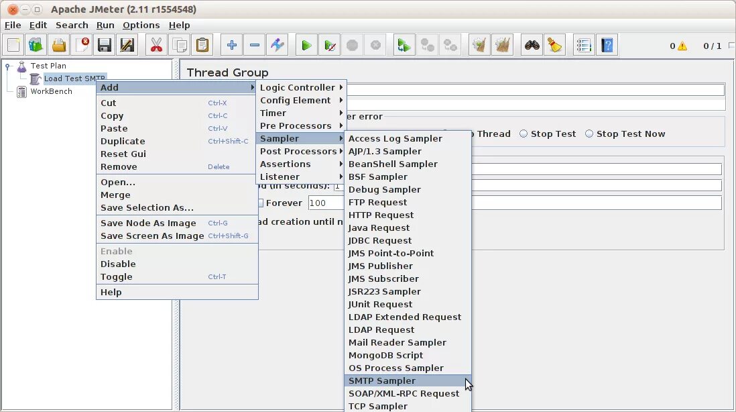This screenshot has height=412, width=736.
Task: Expand the Listener submenu
Action: (x=301, y=176)
